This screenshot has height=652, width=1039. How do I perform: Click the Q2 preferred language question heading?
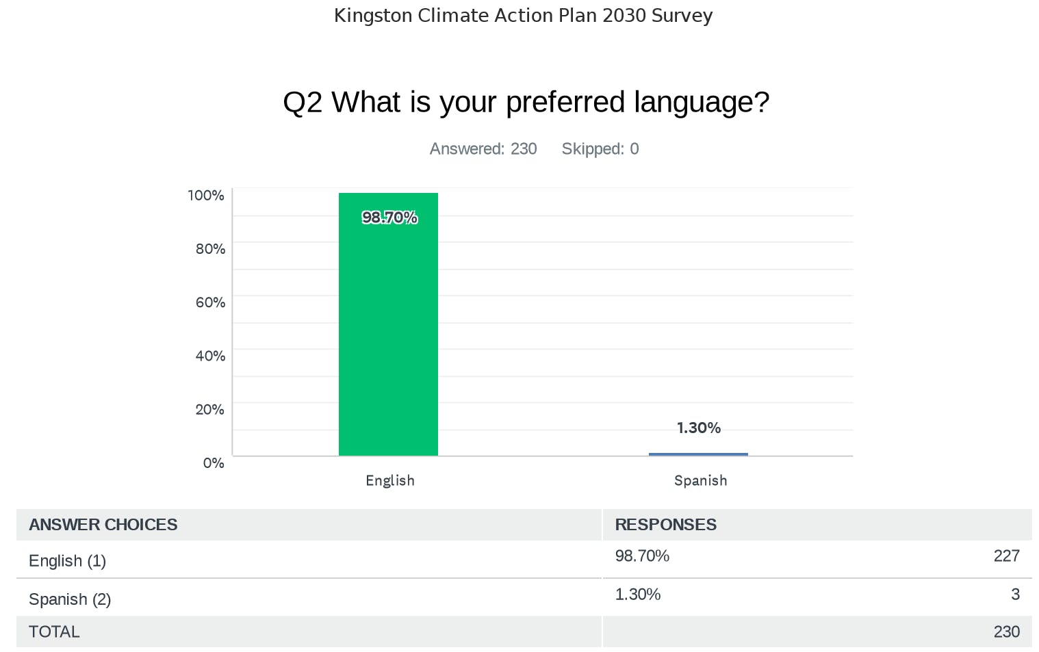[526, 103]
